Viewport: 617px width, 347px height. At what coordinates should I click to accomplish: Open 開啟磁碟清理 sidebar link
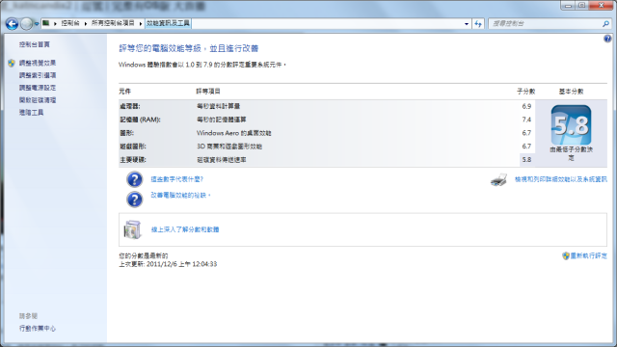click(38, 100)
